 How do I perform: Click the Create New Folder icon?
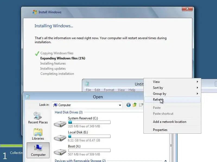pos(141,105)
